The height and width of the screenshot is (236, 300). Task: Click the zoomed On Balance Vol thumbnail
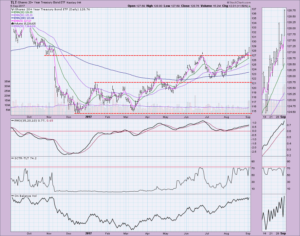[273, 213]
